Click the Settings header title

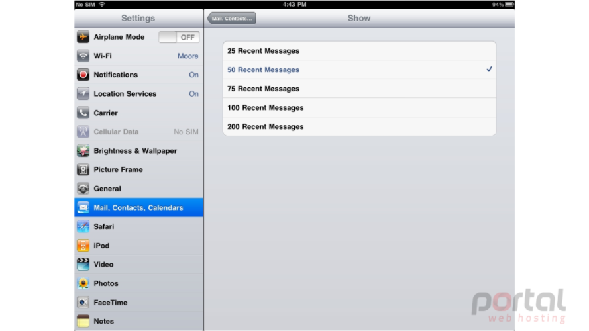pyautogui.click(x=138, y=18)
